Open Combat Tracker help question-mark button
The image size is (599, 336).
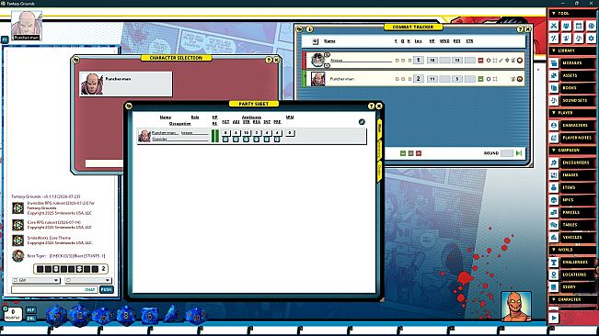coord(520,29)
